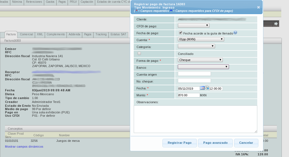The width and height of the screenshot is (289, 157).
Task: Open the Retenciones menu
Action: (34, 2)
